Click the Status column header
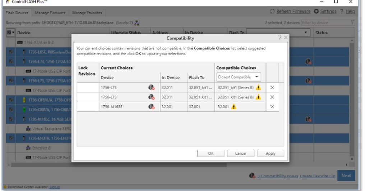The image size is (366, 191). click(x=321, y=33)
